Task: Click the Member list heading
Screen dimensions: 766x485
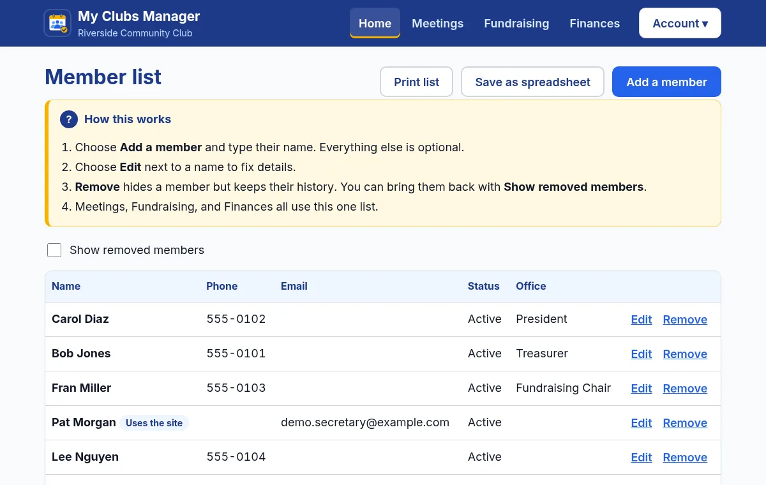Action: (103, 77)
